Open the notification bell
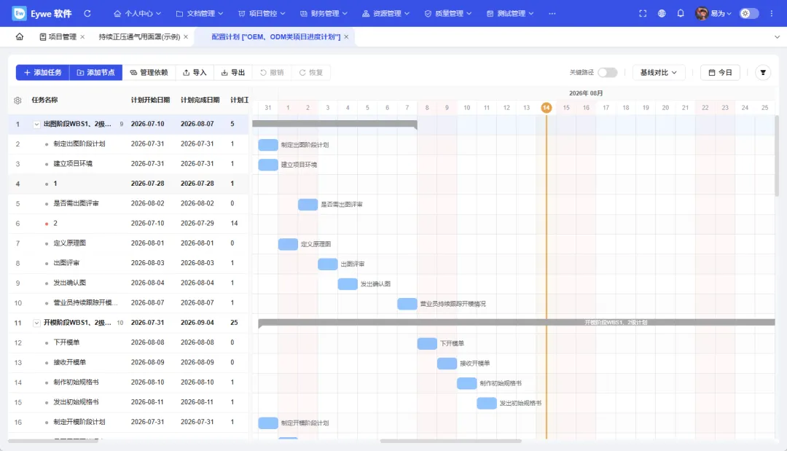This screenshot has width=787, height=451. (x=680, y=14)
